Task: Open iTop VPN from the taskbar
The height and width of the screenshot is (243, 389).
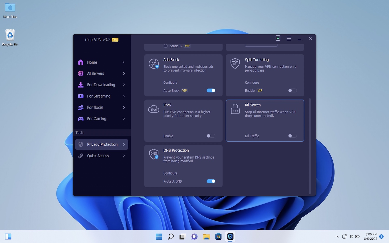Action: coord(230,237)
